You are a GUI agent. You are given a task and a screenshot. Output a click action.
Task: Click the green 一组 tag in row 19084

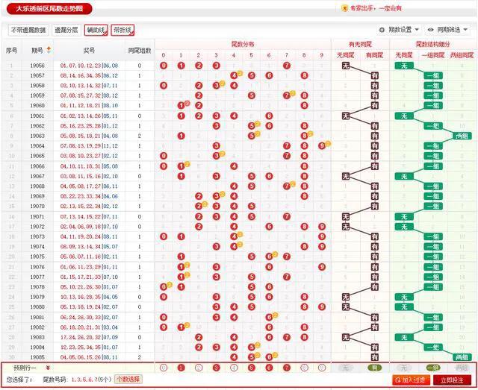point(433,347)
